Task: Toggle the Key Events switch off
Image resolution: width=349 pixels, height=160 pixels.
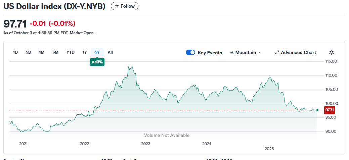Action: click(x=190, y=53)
